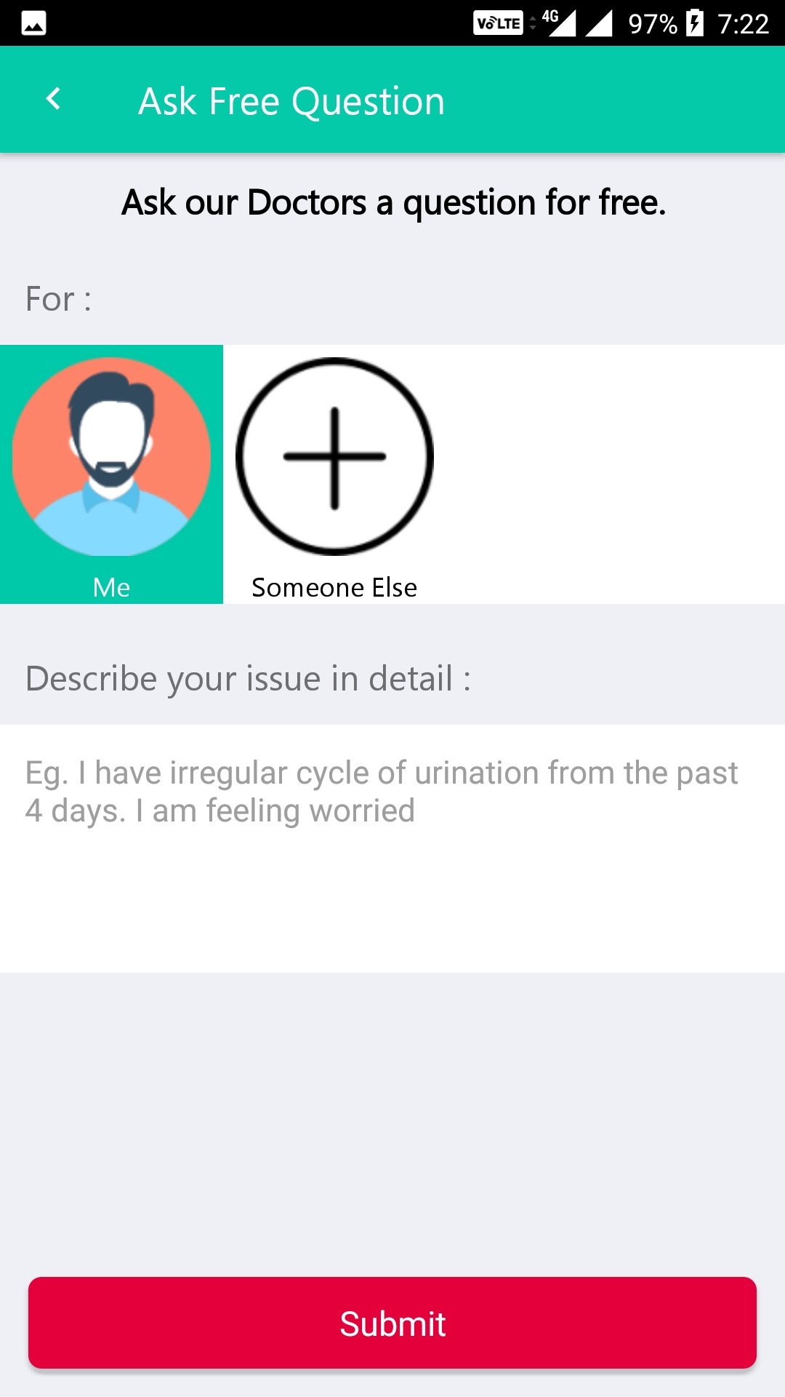
Task: Tap the 'Describe your issue in detail' label
Action: [248, 679]
